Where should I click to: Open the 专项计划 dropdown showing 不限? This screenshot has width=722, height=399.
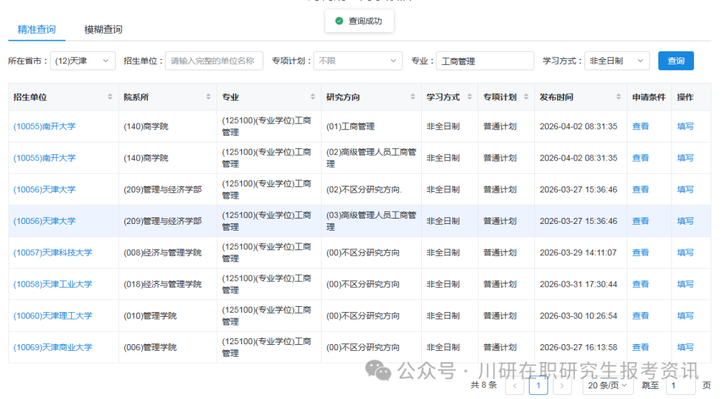click(x=357, y=60)
